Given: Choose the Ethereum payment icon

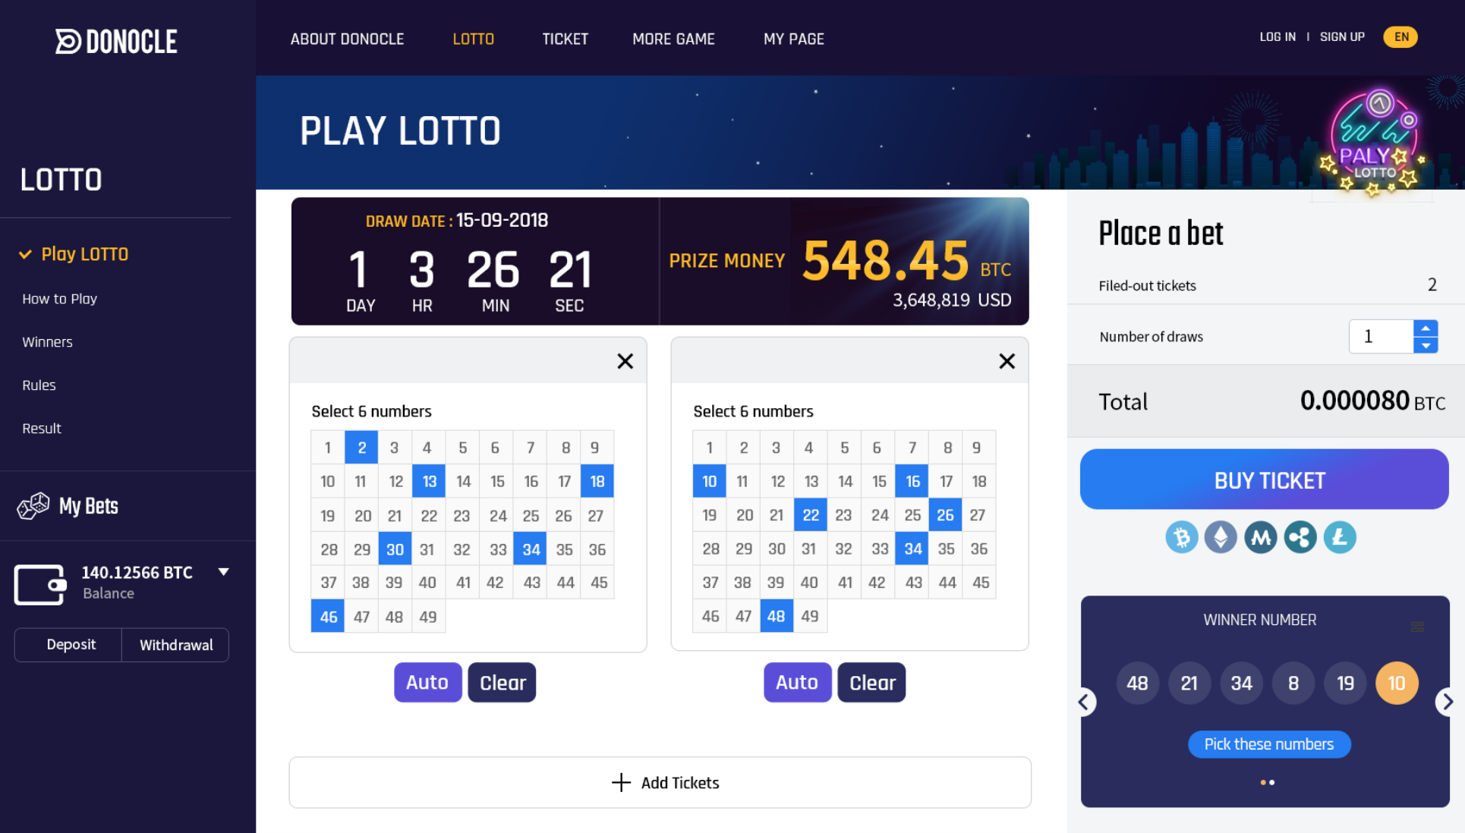Looking at the screenshot, I should tap(1221, 538).
